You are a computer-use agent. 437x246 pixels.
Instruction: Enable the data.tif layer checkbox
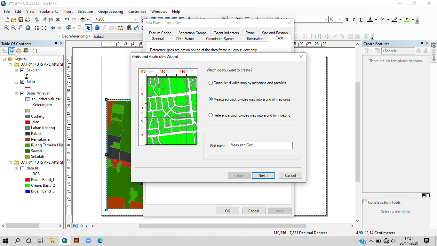coord(22,168)
